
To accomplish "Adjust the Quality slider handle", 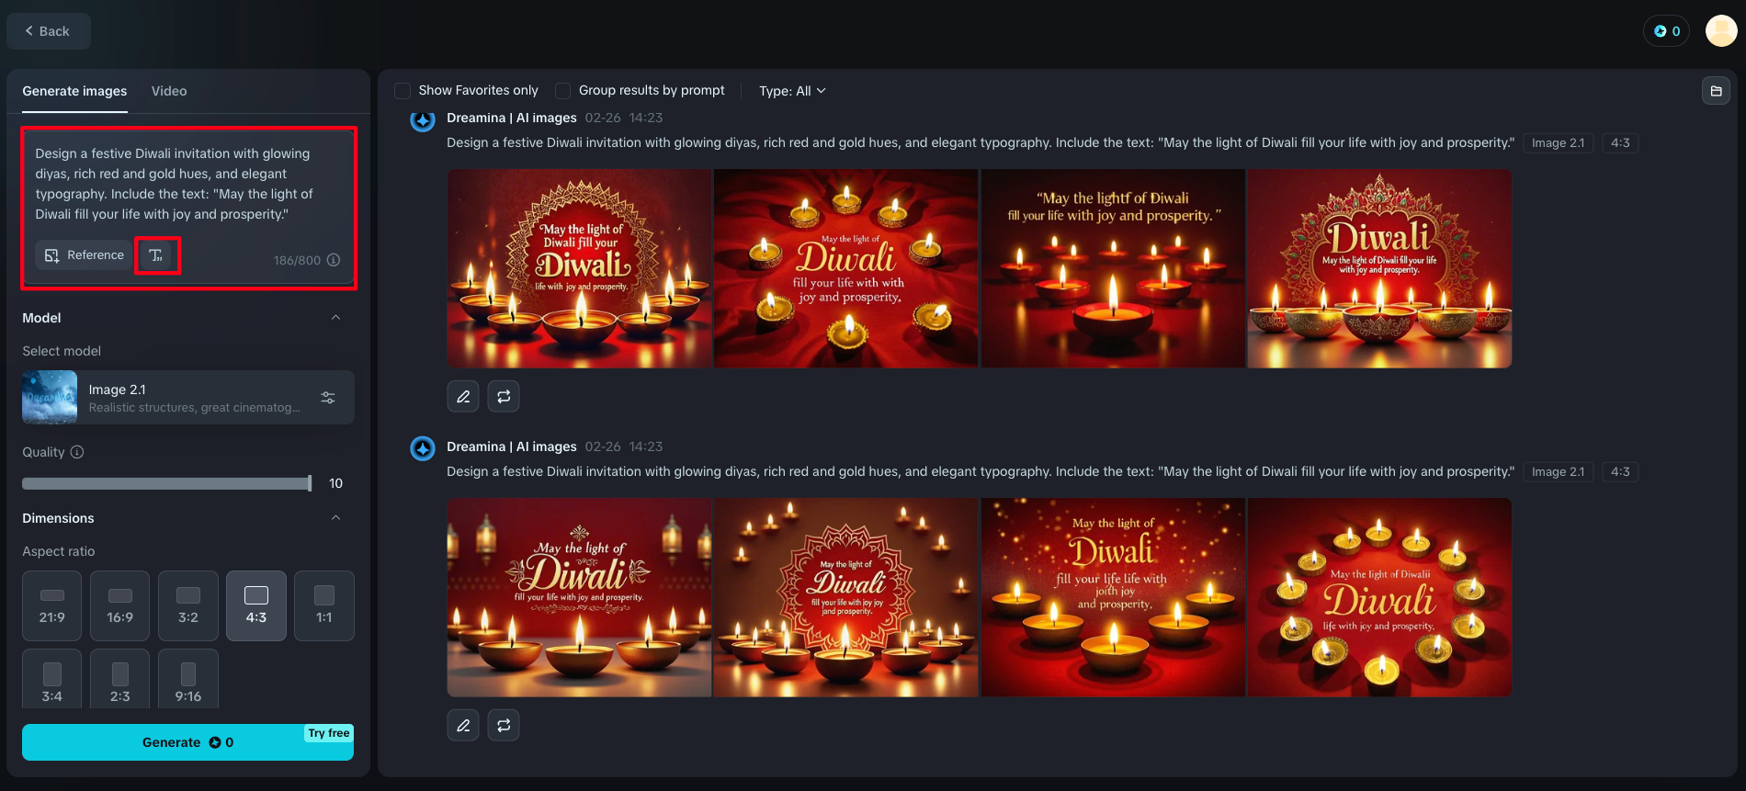I will click(x=310, y=483).
